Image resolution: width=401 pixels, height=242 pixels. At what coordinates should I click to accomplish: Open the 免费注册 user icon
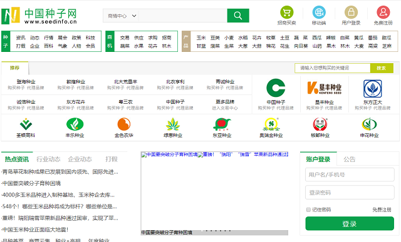(383, 13)
